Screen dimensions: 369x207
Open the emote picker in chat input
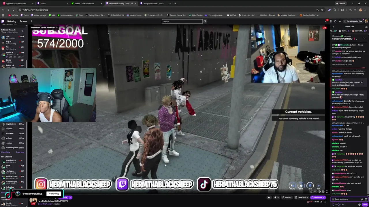pos(366,199)
